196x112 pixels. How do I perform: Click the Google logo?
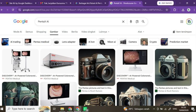pyautogui.click(x=20, y=21)
